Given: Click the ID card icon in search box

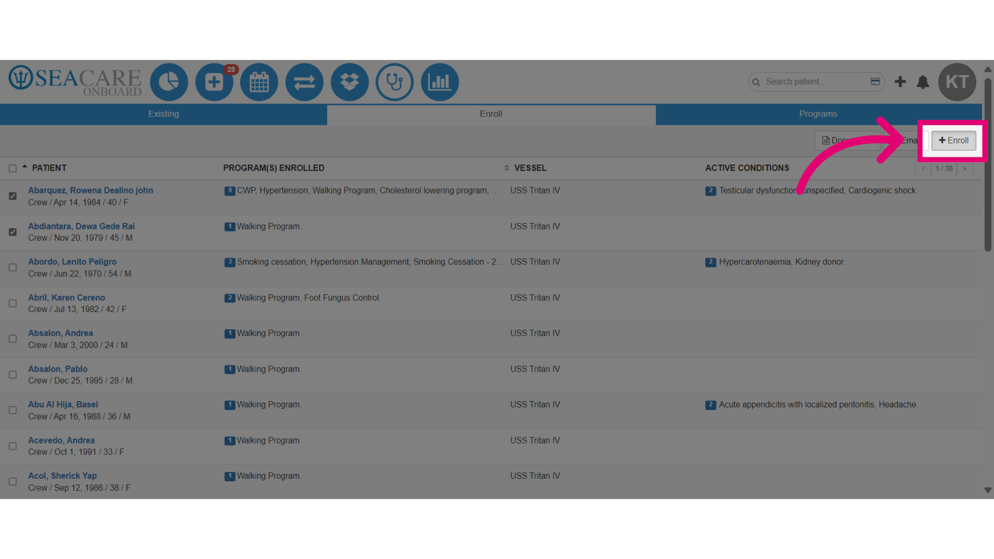Looking at the screenshot, I should pos(875,81).
